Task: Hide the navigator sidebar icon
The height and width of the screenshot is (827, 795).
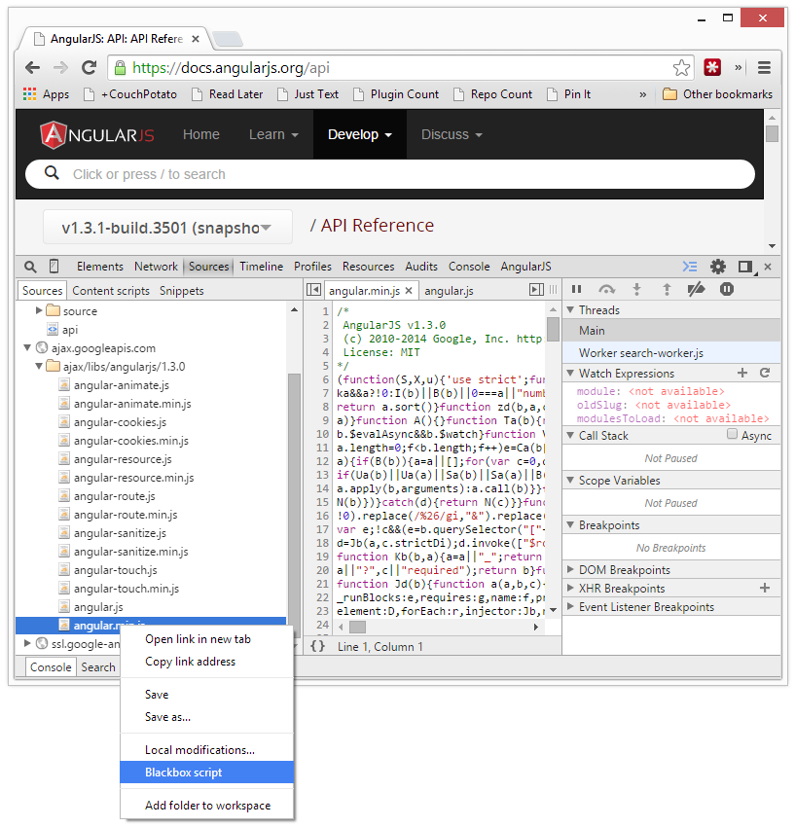Action: [x=313, y=290]
